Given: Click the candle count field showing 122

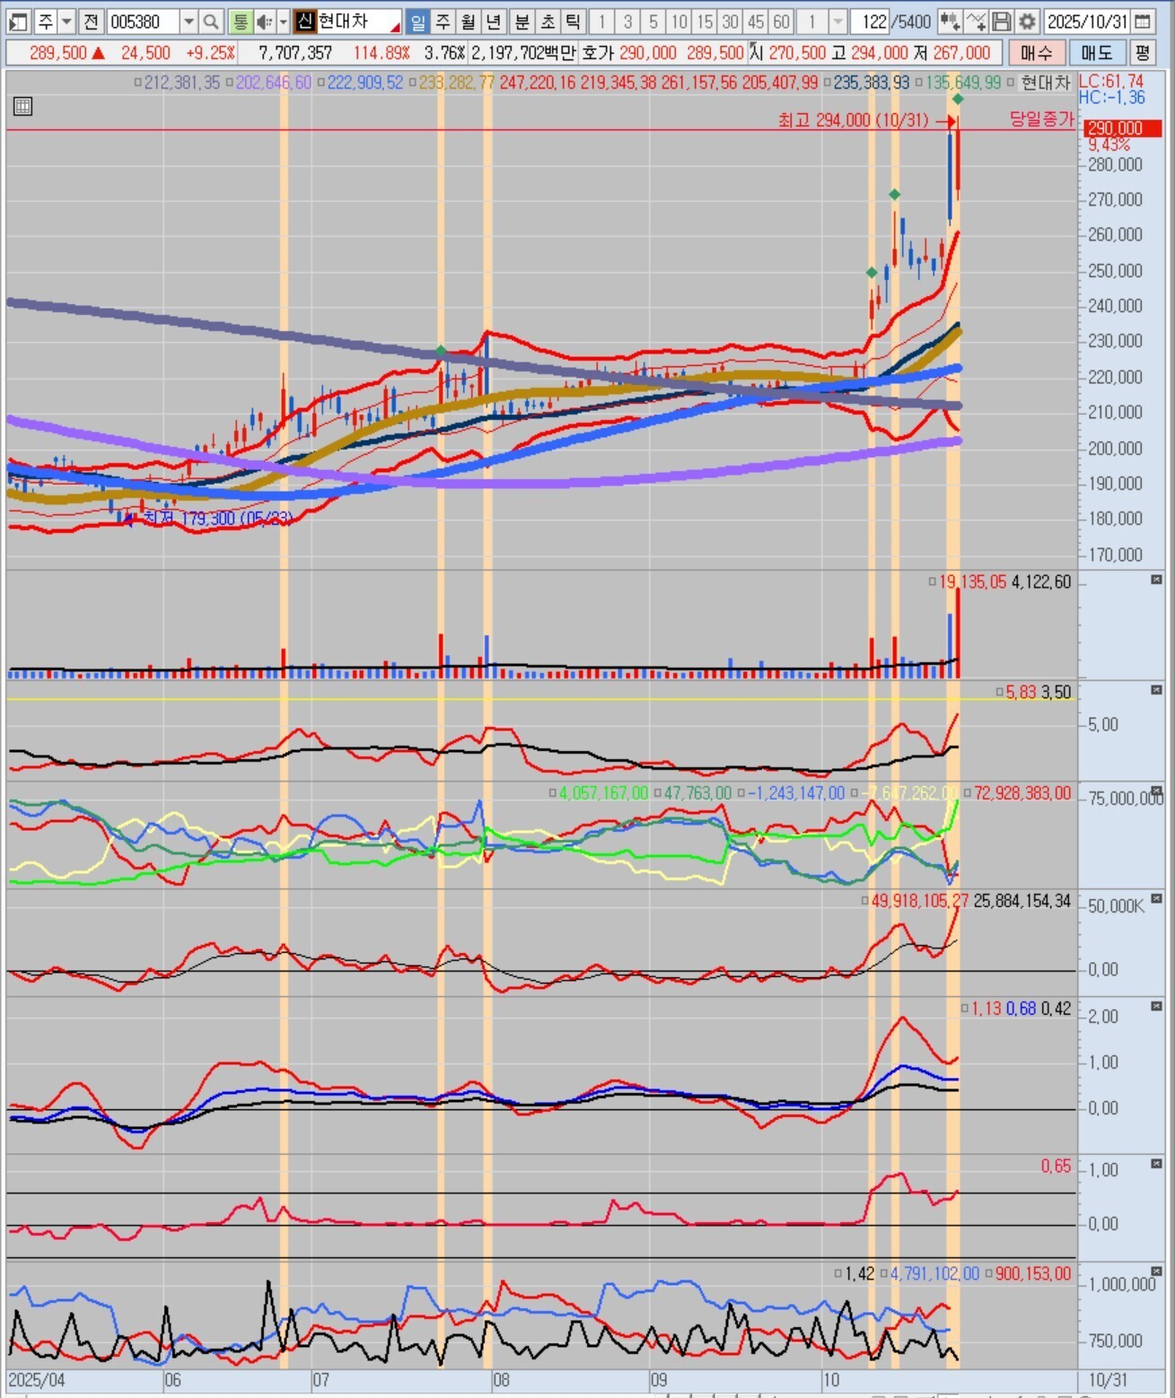Looking at the screenshot, I should 868,22.
